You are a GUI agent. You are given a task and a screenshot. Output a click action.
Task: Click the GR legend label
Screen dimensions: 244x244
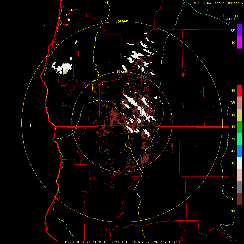coord(233,103)
